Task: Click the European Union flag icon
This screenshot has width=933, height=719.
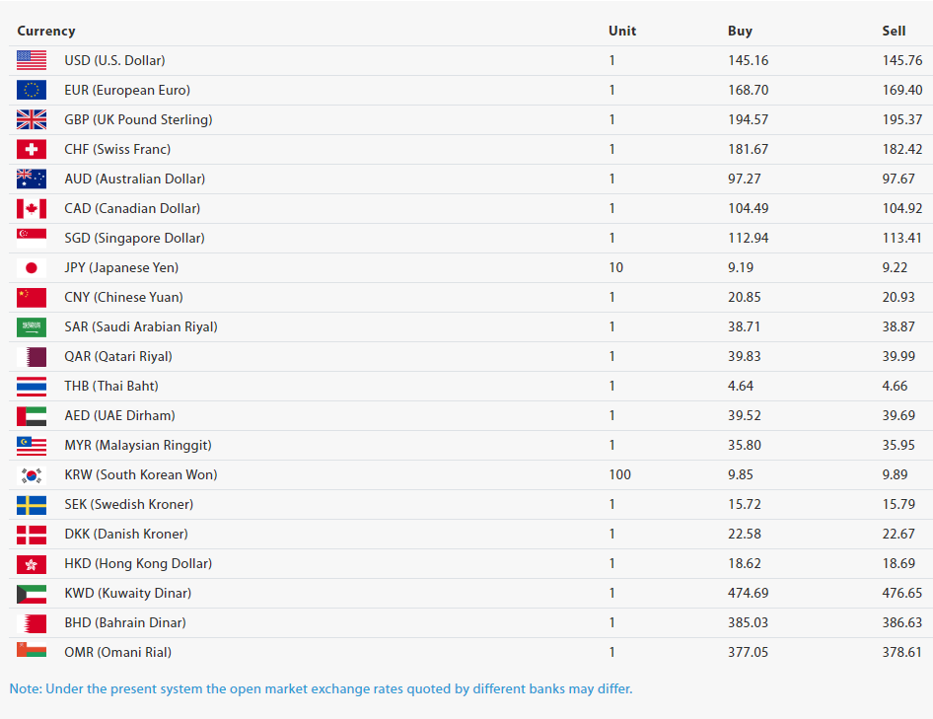Action: click(x=32, y=90)
